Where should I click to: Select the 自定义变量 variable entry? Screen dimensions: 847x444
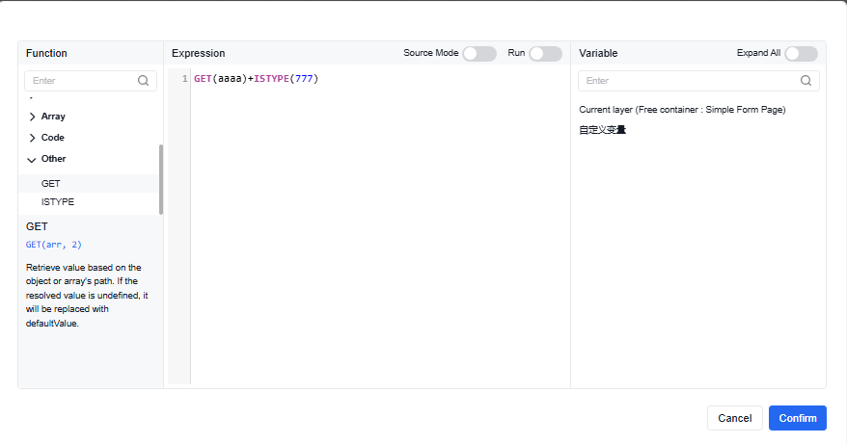coord(602,130)
